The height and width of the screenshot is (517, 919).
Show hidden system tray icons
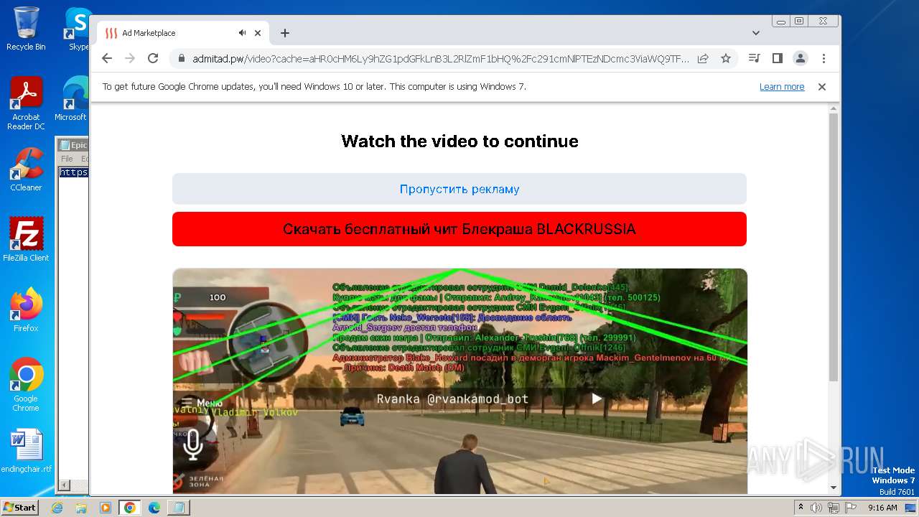point(801,508)
